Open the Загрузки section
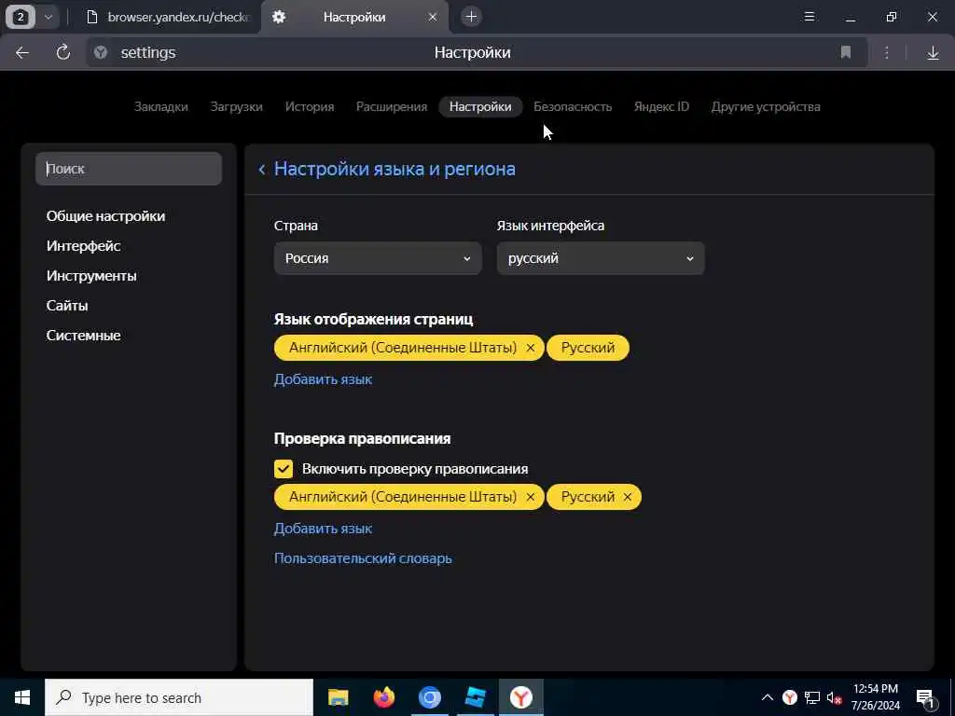 [236, 106]
